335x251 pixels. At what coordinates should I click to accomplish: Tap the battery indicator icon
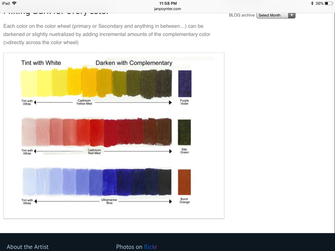click(x=328, y=3)
